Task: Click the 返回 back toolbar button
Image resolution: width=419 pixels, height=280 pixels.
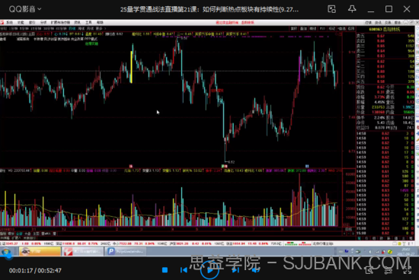Action: pyautogui.click(x=351, y=29)
